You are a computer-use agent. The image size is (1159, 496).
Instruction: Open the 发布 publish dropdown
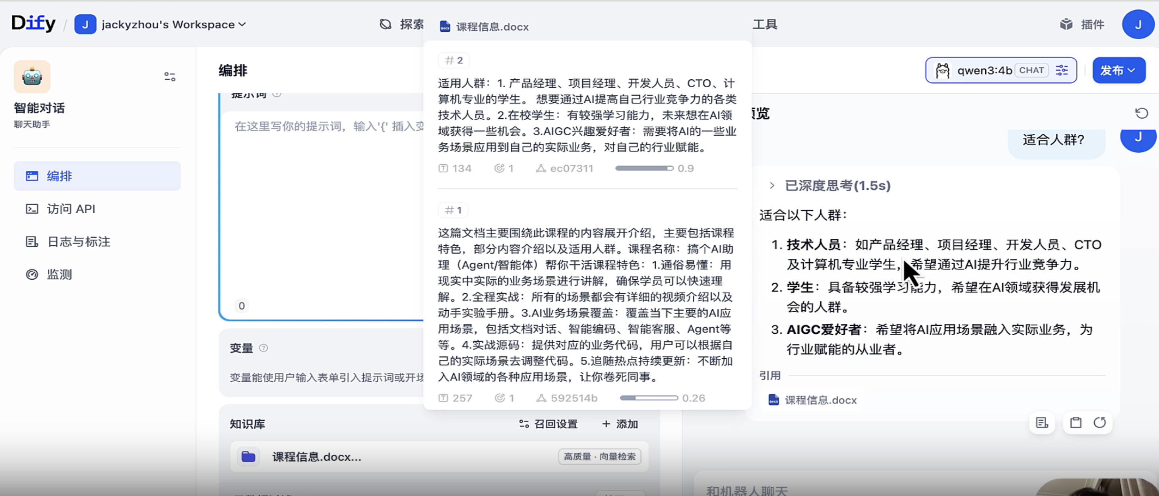click(x=1118, y=70)
